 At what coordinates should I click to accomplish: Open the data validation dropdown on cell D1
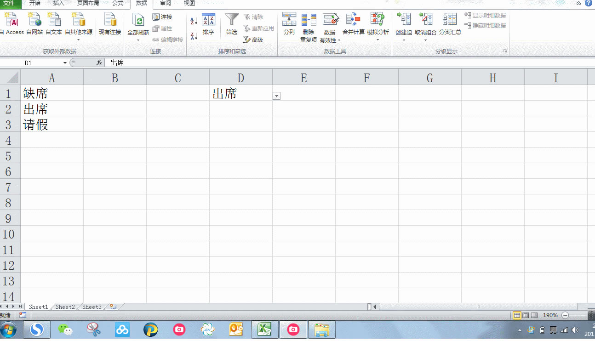click(276, 96)
